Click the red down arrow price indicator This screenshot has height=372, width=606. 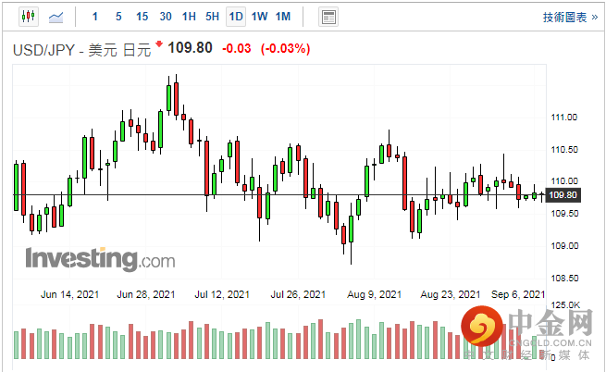click(158, 44)
